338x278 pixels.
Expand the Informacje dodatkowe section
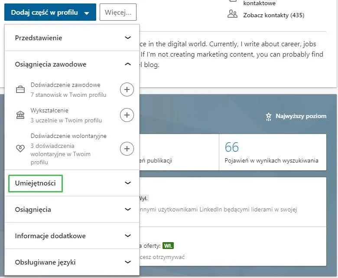coord(127,236)
